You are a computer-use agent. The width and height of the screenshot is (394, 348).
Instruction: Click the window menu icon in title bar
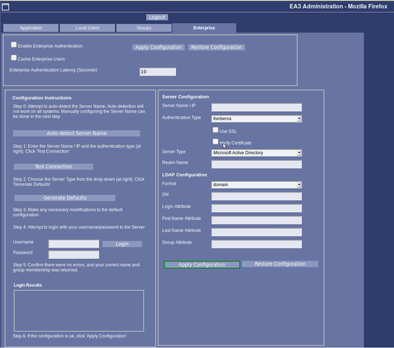[x=5, y=6]
